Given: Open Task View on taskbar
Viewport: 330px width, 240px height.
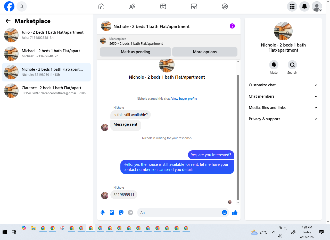Looking at the screenshot, I should tap(14, 232).
